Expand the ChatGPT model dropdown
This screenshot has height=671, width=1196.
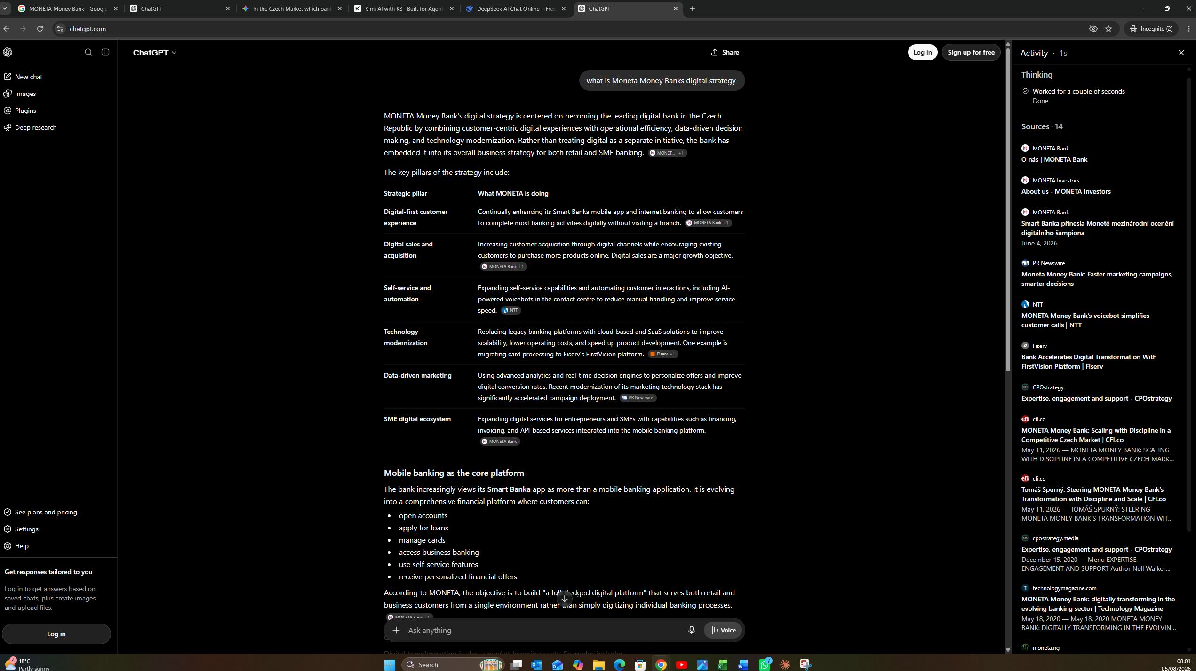click(155, 53)
